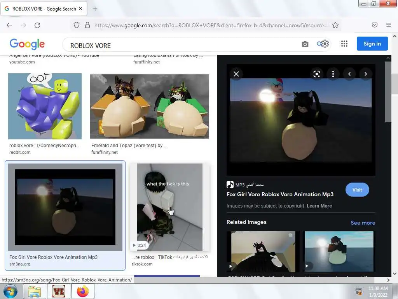
Task: Click the system tray network icon
Action: [359, 291]
